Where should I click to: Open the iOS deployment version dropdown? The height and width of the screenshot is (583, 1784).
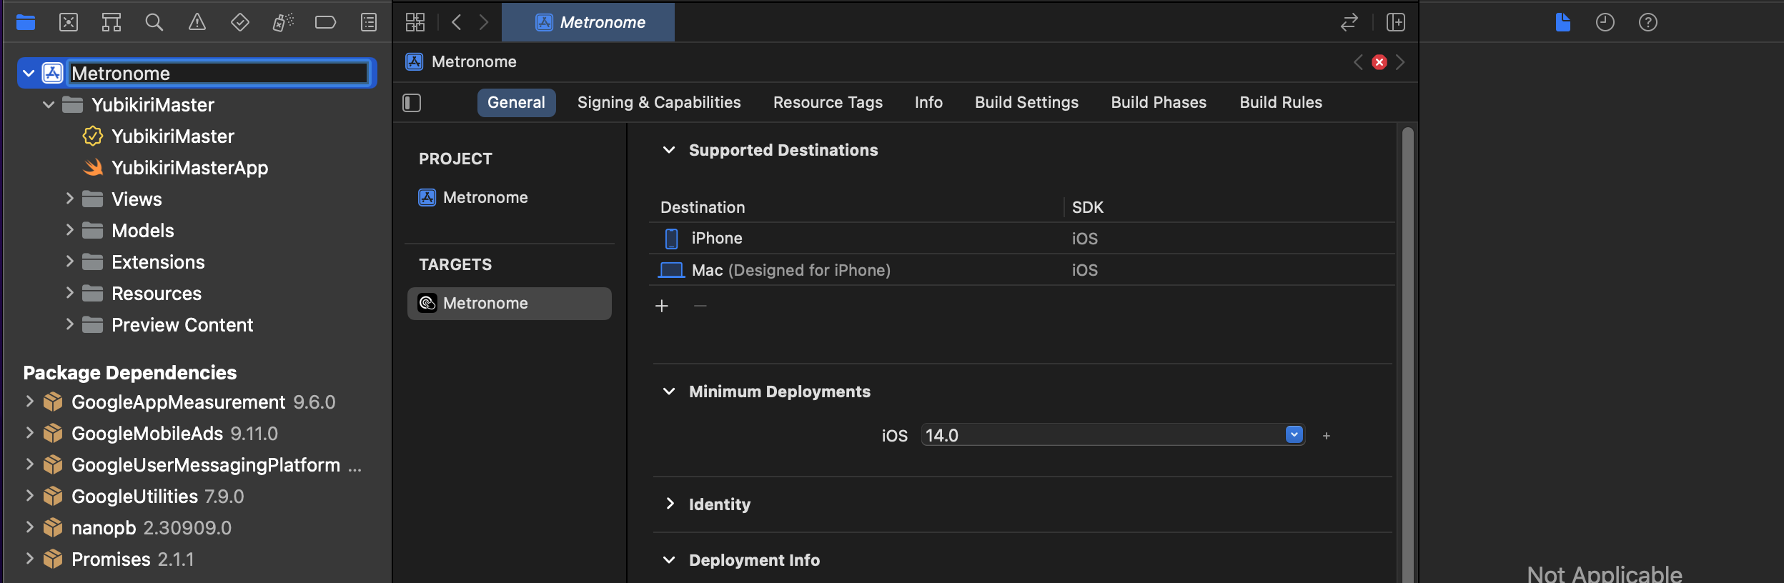1294,434
